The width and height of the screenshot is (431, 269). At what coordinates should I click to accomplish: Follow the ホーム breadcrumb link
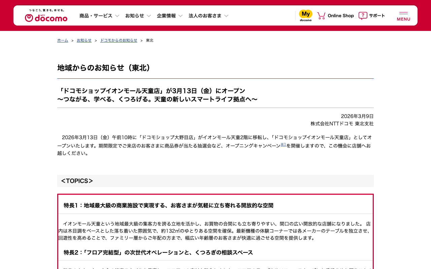click(x=63, y=40)
